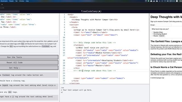Click the <body> tag on line 1

point(71,14)
